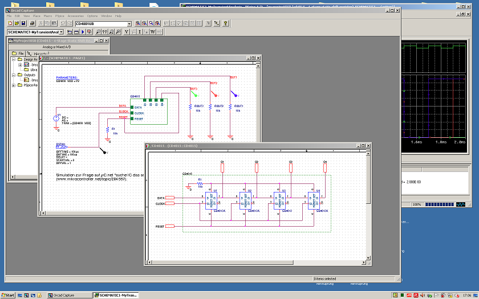Open Edit Simulation Settings icon
The image size is (479, 299).
click(76, 32)
